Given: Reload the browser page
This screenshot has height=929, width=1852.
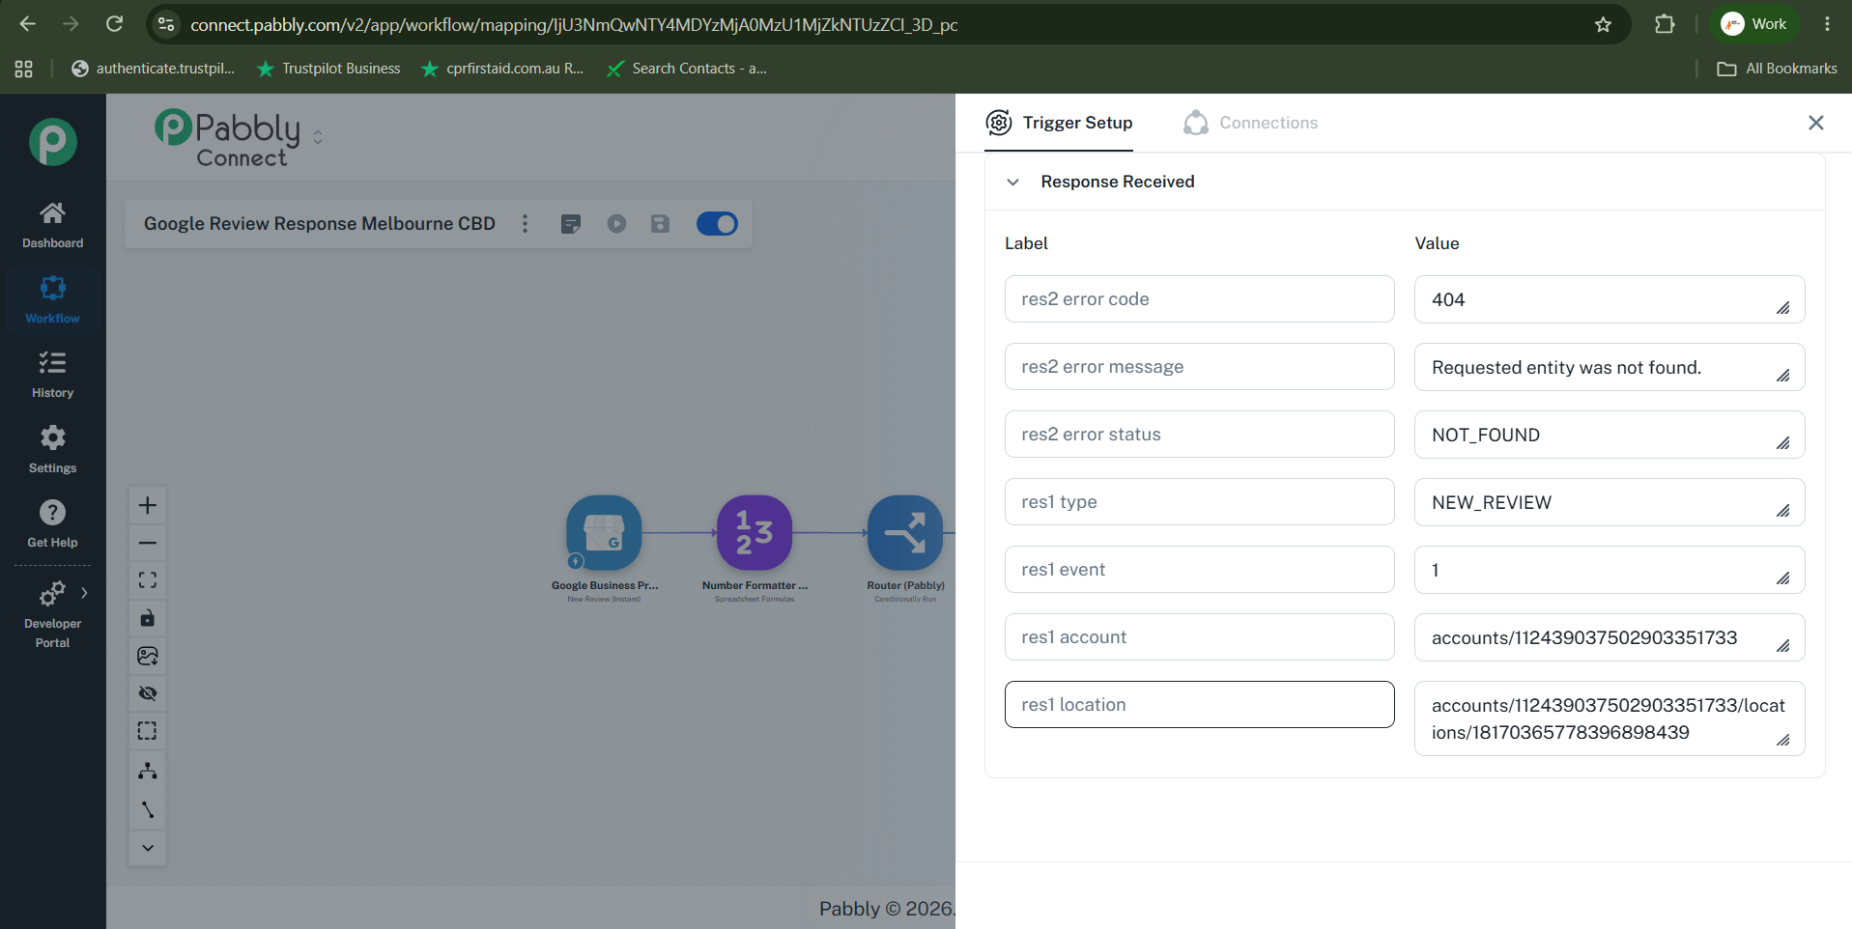Looking at the screenshot, I should point(114,24).
